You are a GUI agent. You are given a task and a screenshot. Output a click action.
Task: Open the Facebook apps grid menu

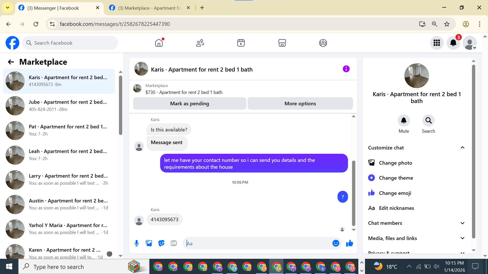(437, 43)
